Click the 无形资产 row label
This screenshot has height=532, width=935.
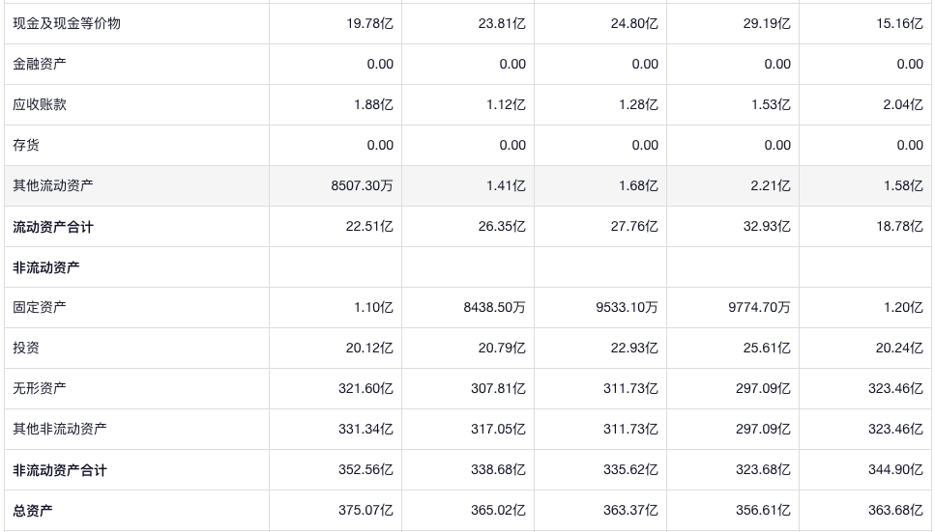pos(40,388)
